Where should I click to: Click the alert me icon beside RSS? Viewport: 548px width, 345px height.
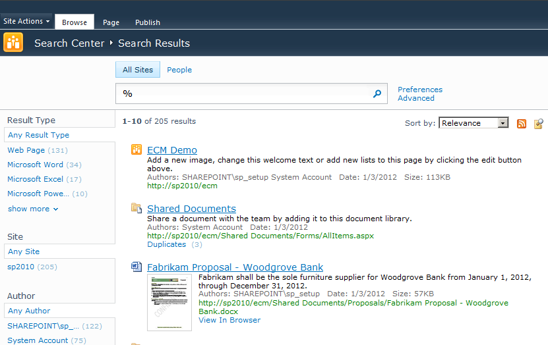(539, 124)
